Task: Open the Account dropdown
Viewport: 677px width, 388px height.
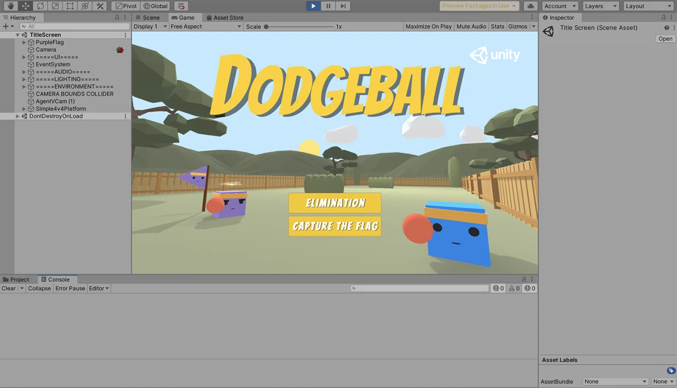Action: [x=560, y=6]
